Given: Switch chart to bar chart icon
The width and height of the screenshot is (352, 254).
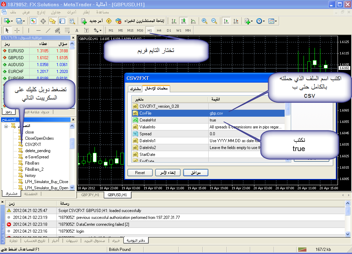Looking at the screenshot, I should coord(174,21).
